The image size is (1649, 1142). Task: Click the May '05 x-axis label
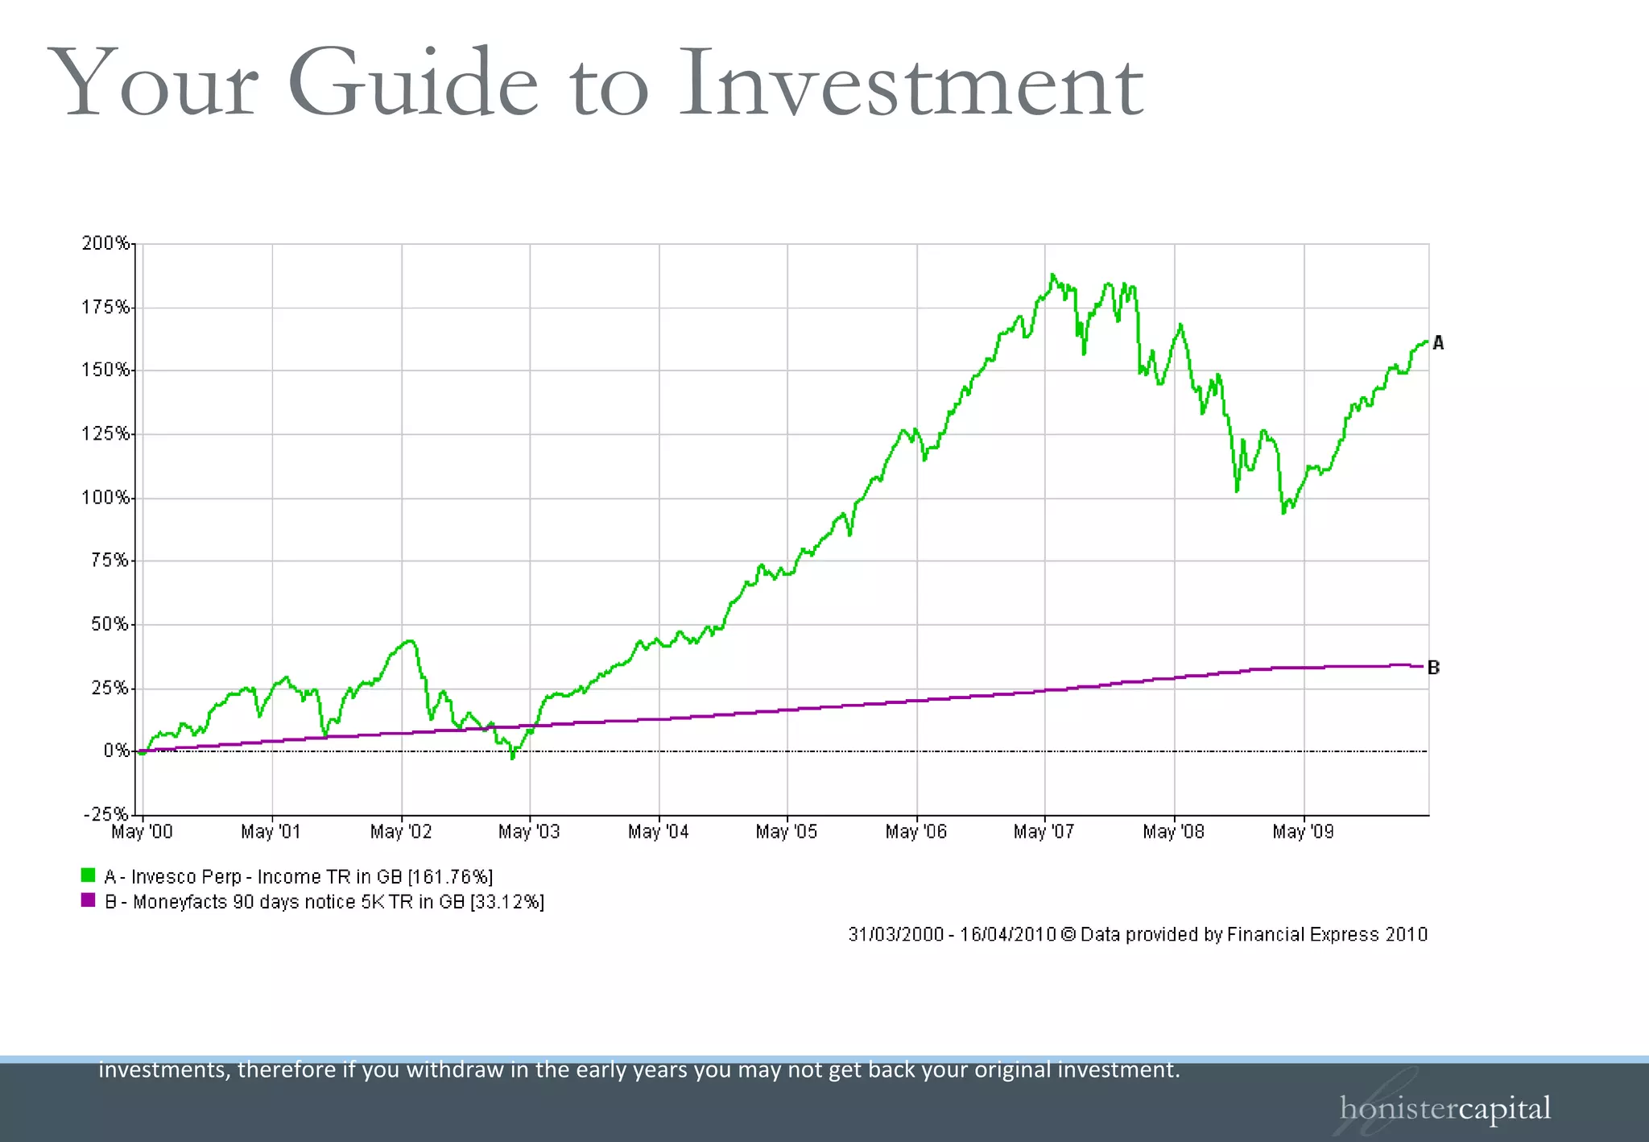coord(787,832)
